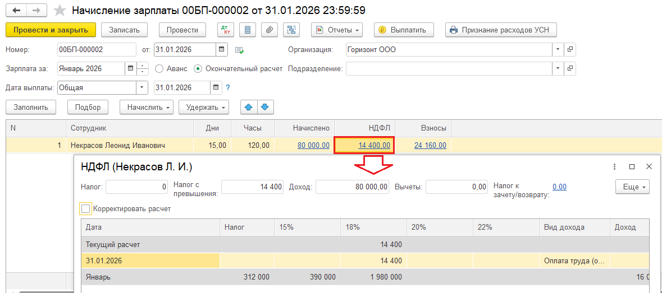Add document to favorites star
Viewport: 662px width, 293px height.
[x=61, y=11]
